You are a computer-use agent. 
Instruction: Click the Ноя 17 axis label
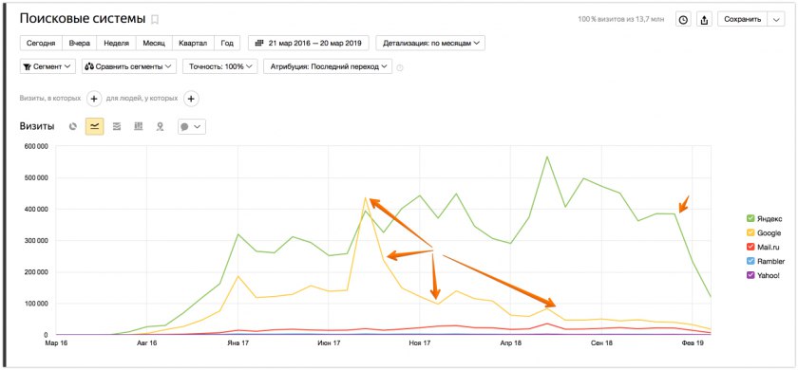[x=420, y=343]
